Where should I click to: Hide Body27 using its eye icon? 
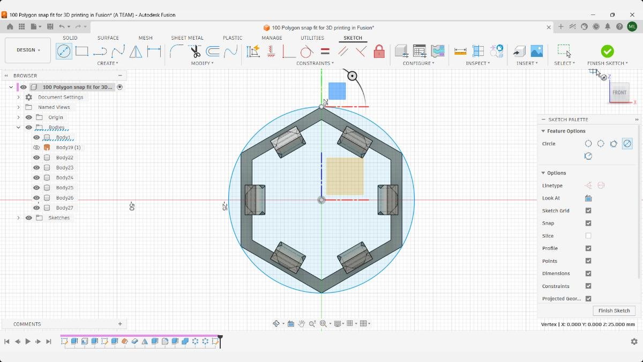[x=36, y=208]
